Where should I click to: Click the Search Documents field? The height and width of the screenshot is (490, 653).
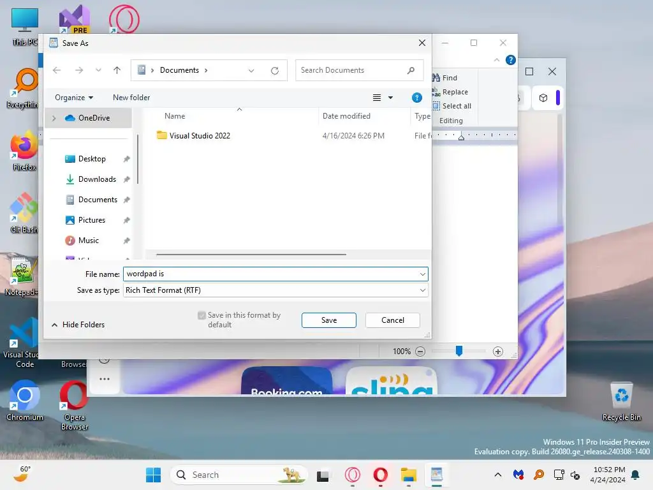coord(359,70)
